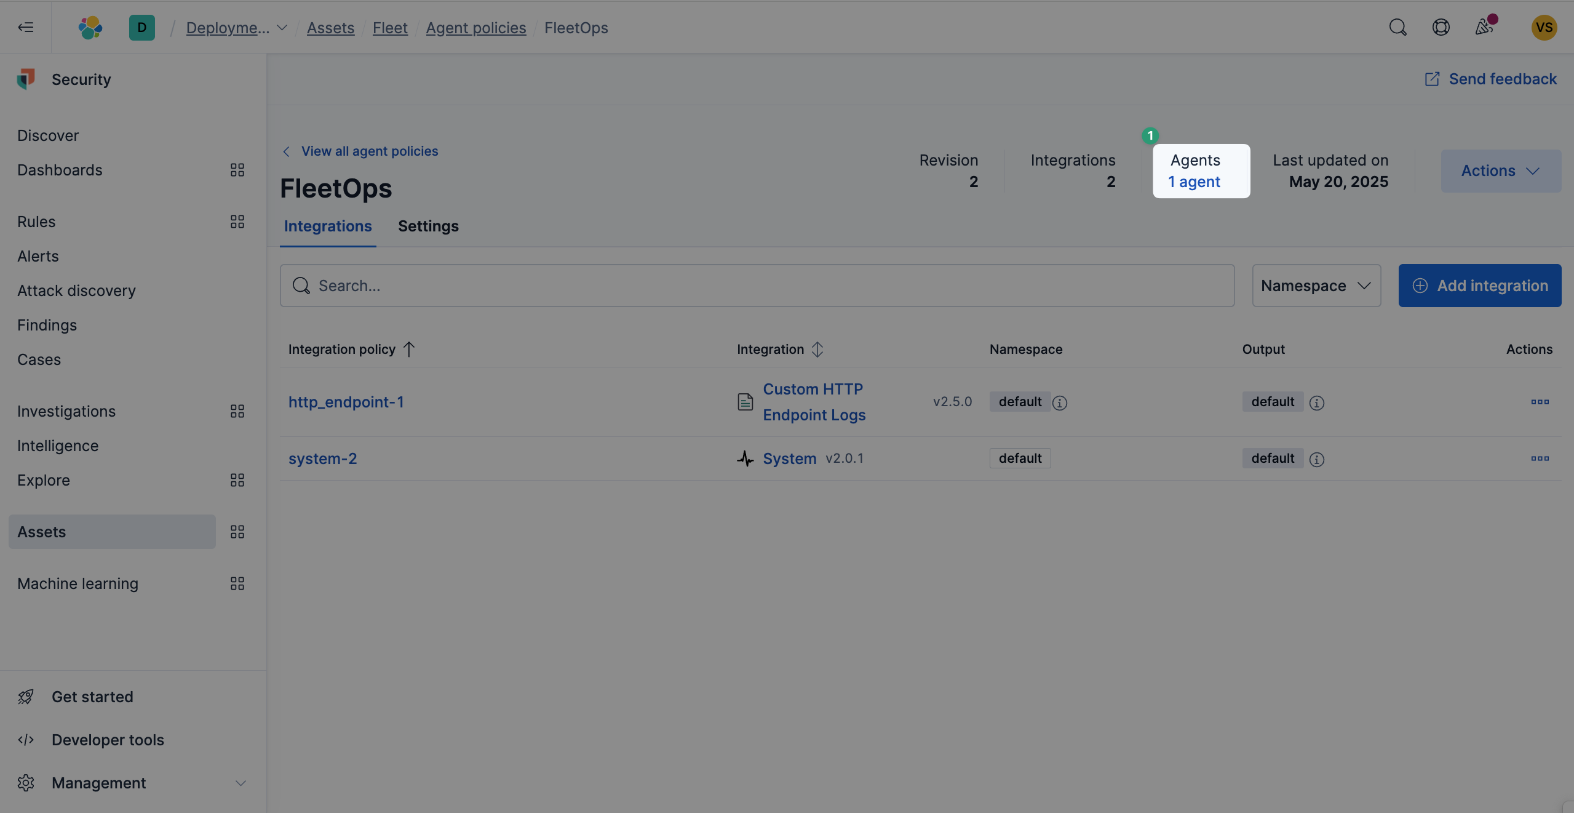Viewport: 1574px width, 813px height.
Task: Click the Management gear icon
Action: pyautogui.click(x=26, y=783)
